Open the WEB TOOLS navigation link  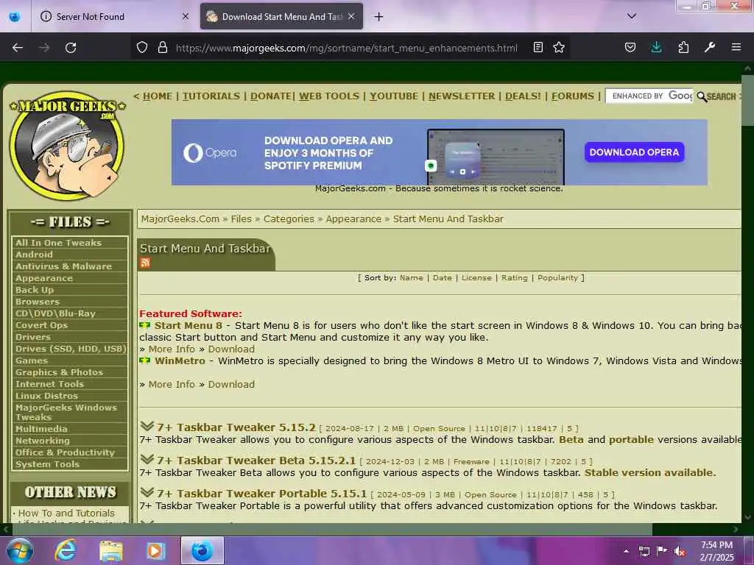329,96
